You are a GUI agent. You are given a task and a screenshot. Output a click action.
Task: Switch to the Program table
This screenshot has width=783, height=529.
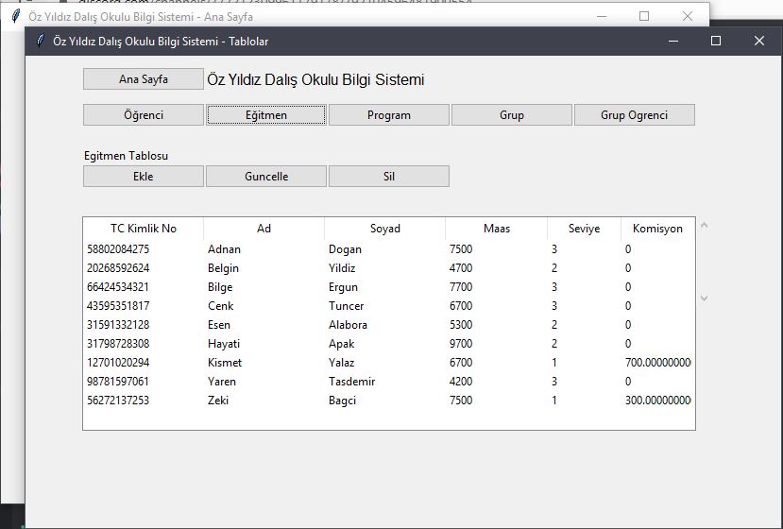[x=389, y=115]
